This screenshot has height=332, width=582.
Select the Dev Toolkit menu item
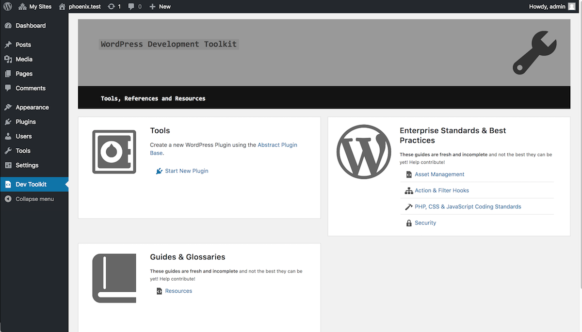34,185
